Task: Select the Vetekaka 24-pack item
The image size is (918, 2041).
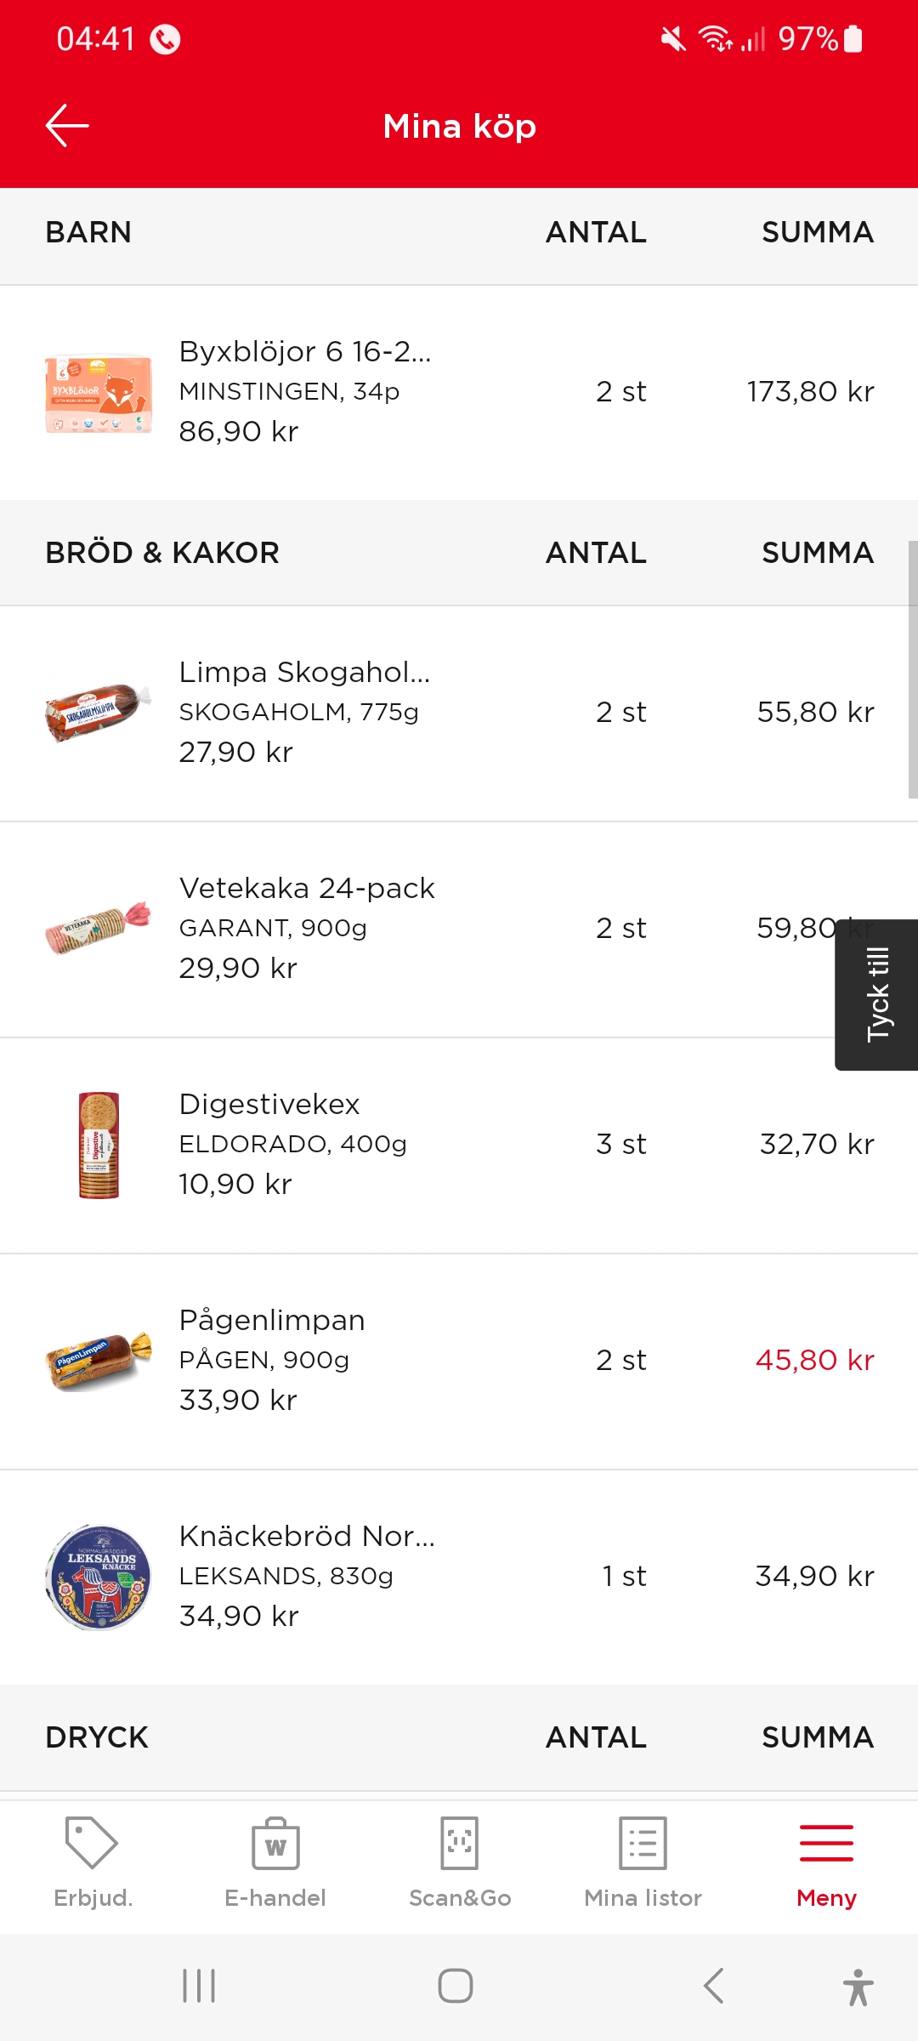Action: [306, 929]
